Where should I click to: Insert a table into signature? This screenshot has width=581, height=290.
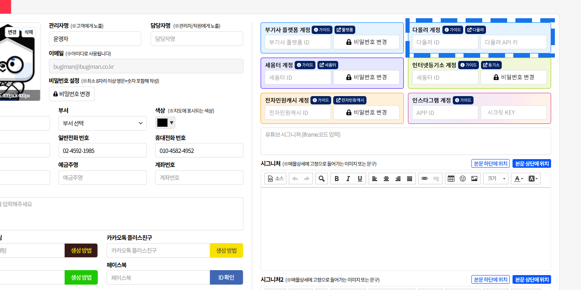click(x=451, y=179)
